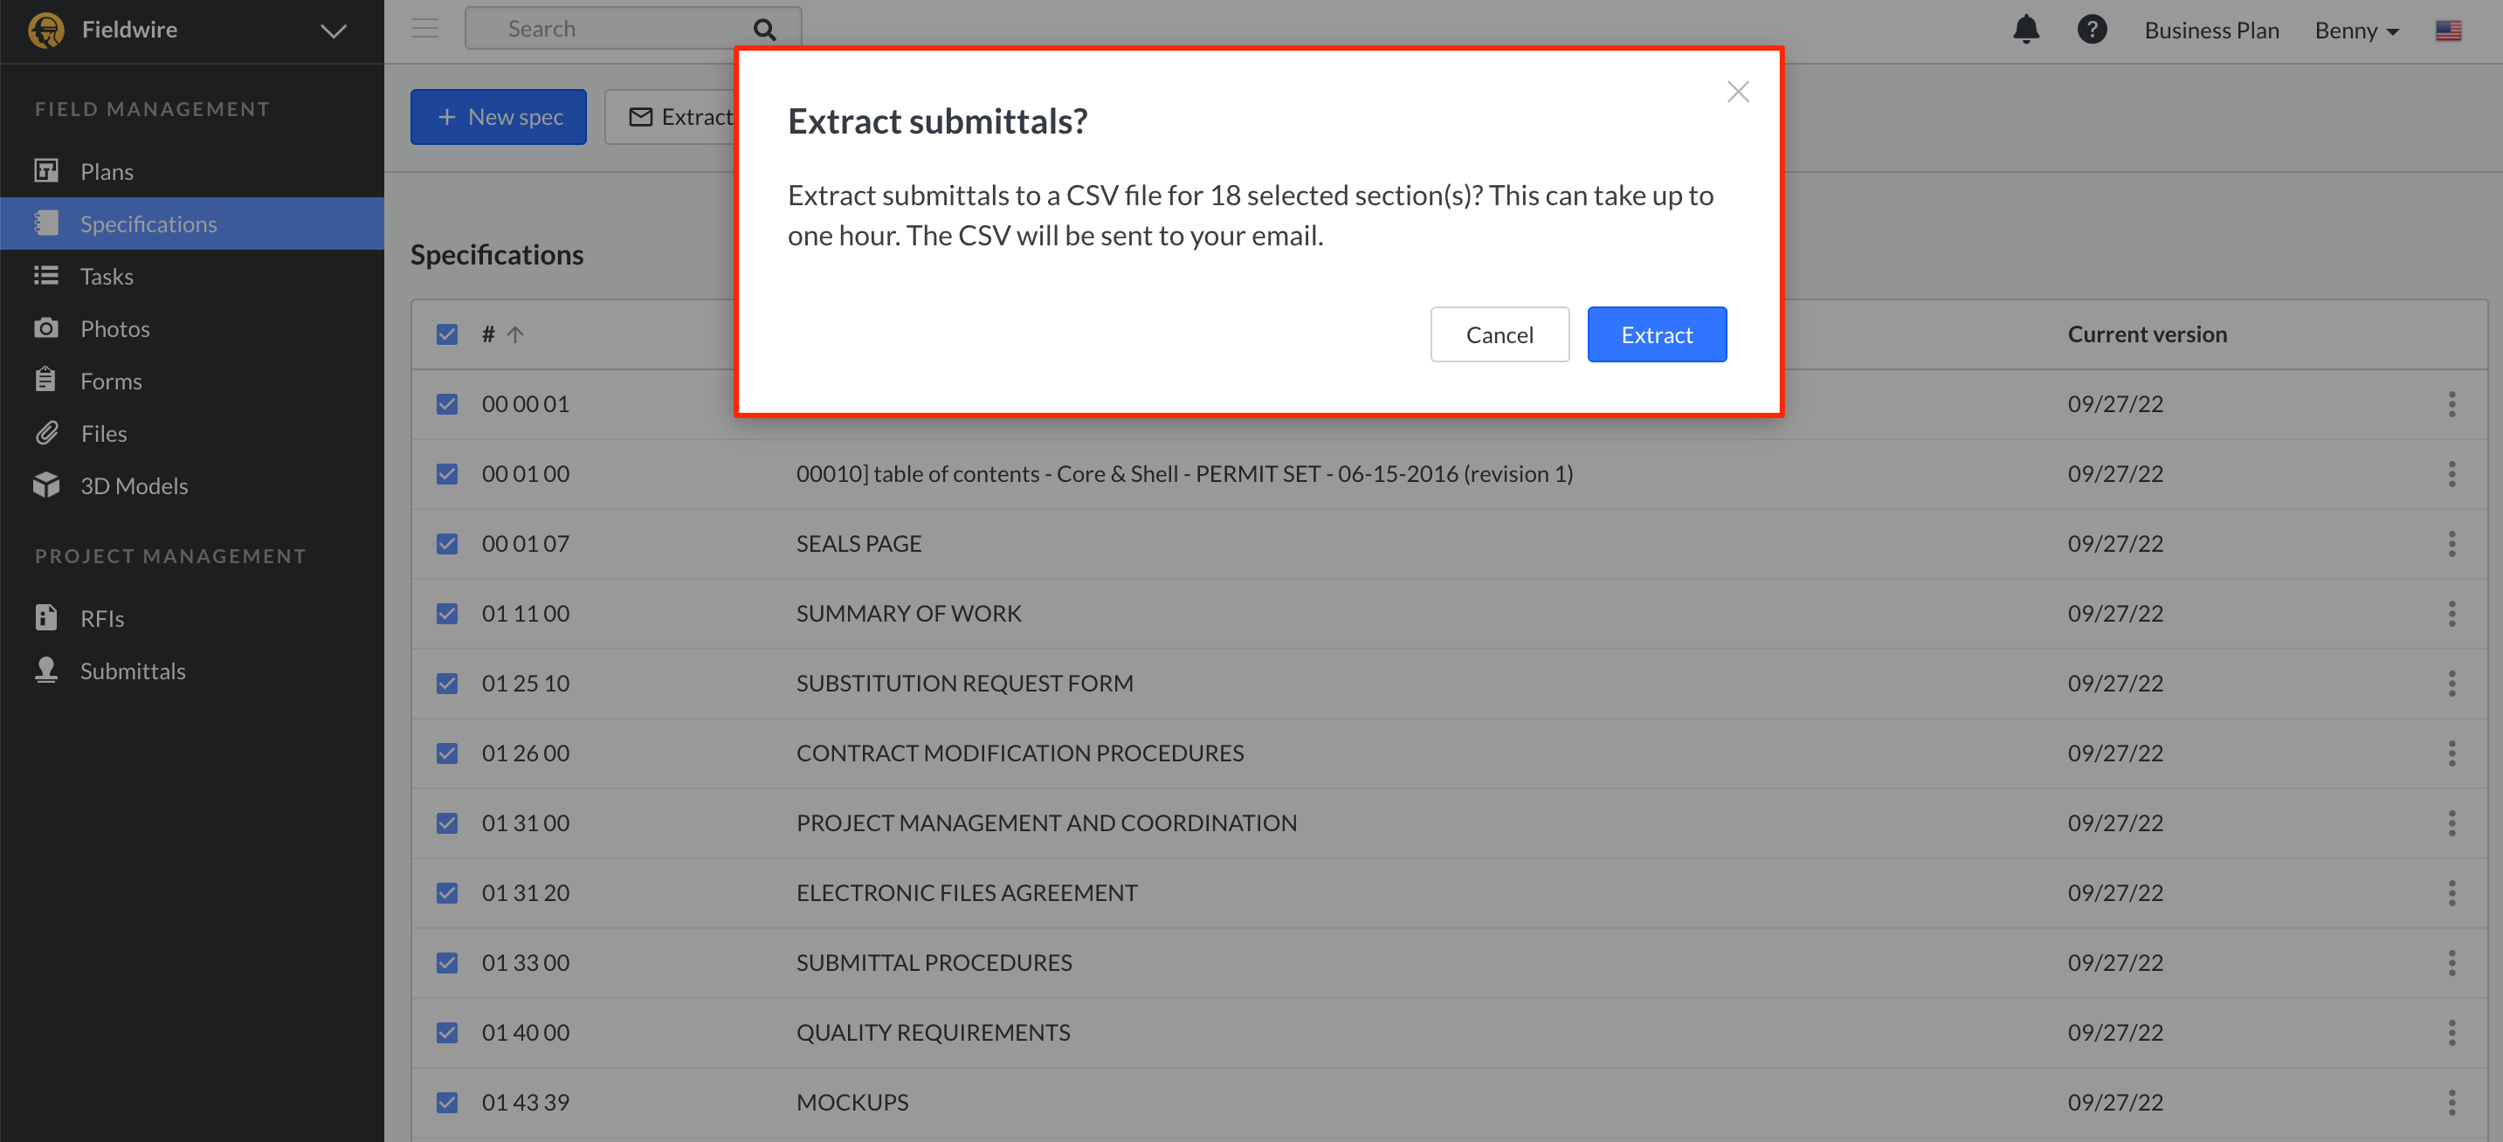Open Submittals in Project Management
The height and width of the screenshot is (1142, 2503).
[132, 671]
